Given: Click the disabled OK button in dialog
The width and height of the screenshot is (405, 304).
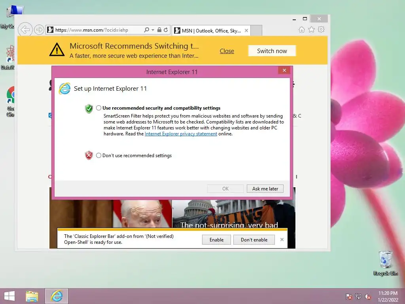Looking at the screenshot, I should (x=225, y=189).
